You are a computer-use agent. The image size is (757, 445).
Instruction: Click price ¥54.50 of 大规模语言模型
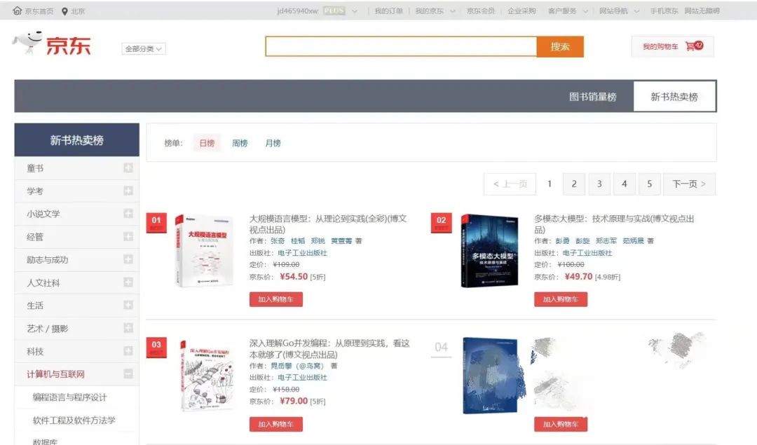pos(294,277)
